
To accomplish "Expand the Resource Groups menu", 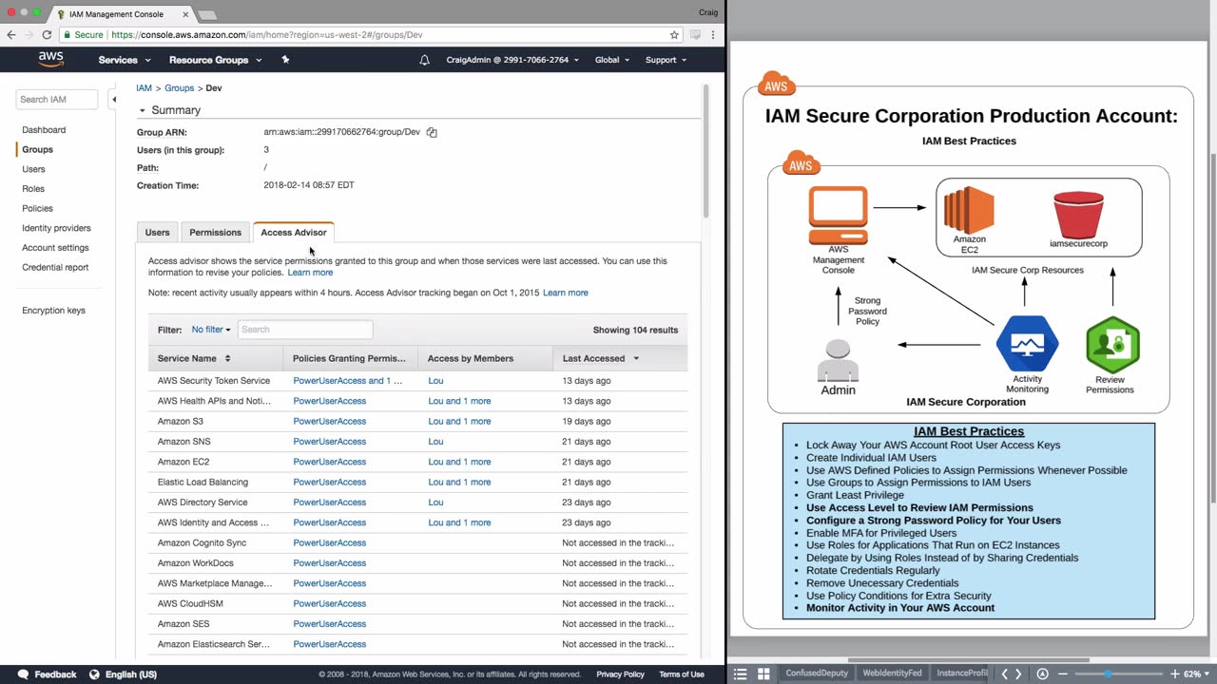I will (215, 60).
